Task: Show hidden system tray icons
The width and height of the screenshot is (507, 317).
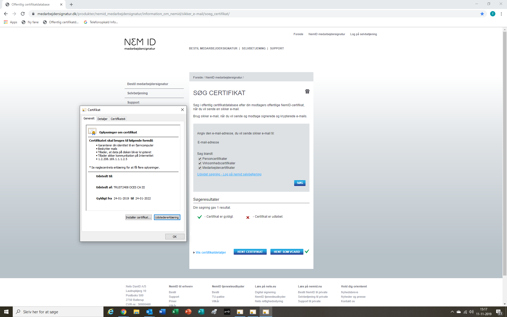Action: [452, 312]
